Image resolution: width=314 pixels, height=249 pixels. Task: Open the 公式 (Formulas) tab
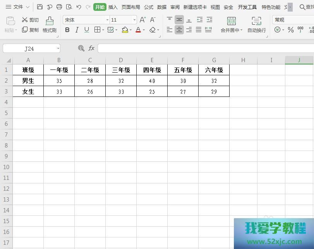[x=148, y=7]
